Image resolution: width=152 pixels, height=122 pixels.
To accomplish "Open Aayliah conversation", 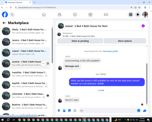I will [25, 85].
